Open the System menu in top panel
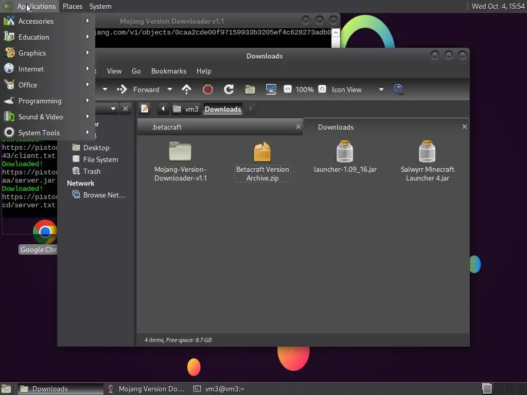 pyautogui.click(x=100, y=6)
